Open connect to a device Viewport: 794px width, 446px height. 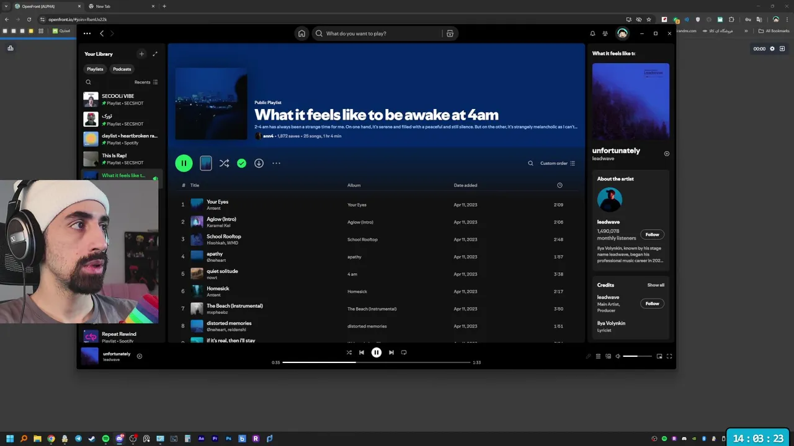[x=608, y=356]
